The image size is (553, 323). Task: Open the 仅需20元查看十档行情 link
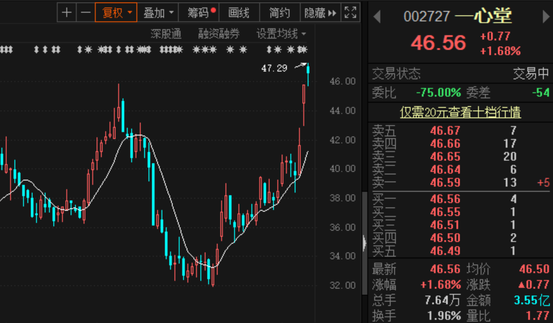[460, 112]
